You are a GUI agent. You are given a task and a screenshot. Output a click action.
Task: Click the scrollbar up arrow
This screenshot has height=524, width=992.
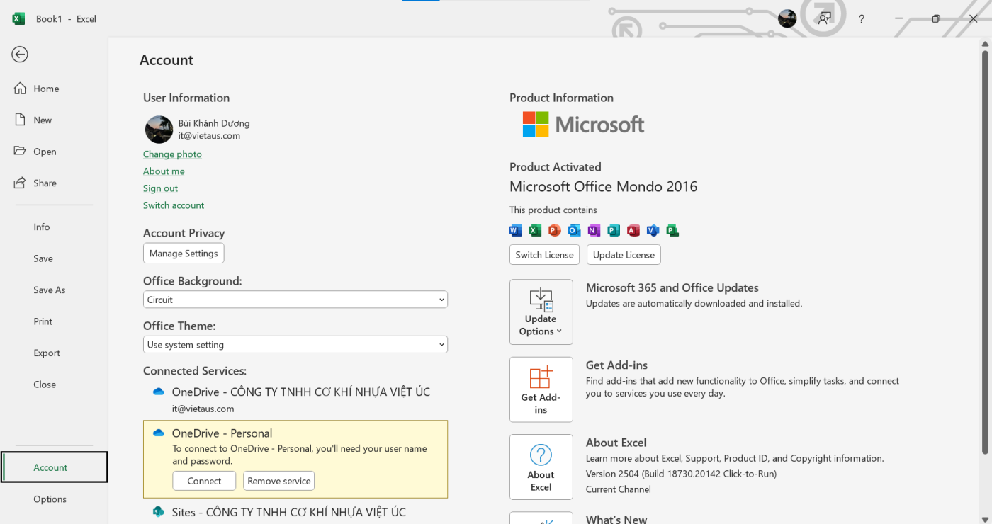[x=985, y=44]
